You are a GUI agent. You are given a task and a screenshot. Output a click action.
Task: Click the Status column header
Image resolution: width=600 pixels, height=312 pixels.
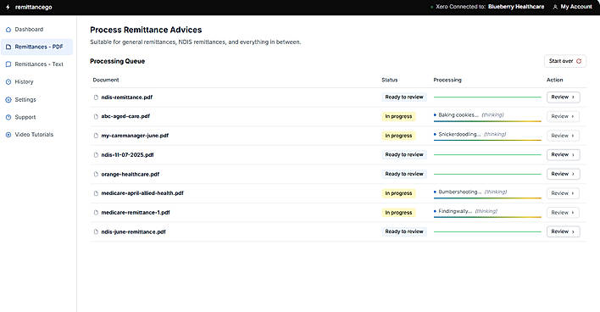(390, 80)
